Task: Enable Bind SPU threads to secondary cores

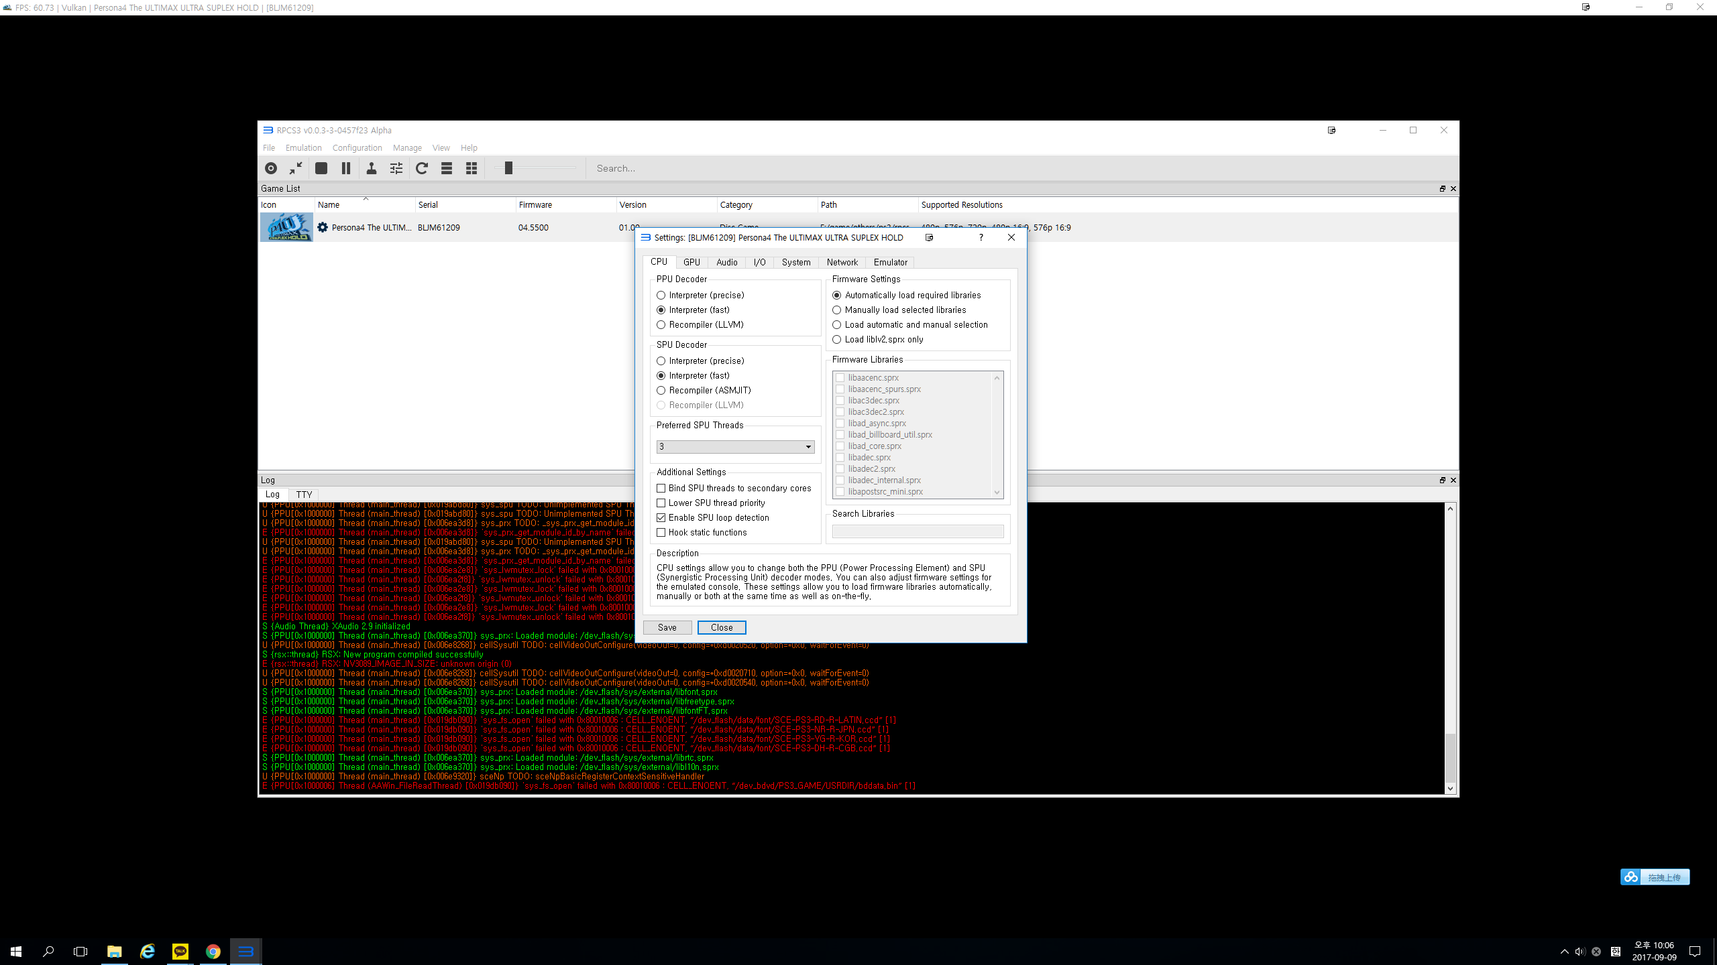Action: click(x=734, y=489)
